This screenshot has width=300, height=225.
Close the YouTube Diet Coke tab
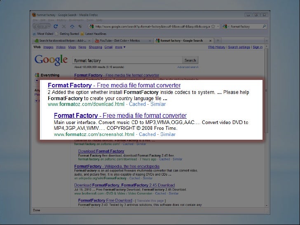point(150,41)
